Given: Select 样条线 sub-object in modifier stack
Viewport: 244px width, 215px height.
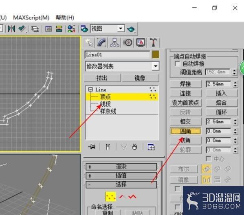Looking at the screenshot, I should tap(108, 111).
